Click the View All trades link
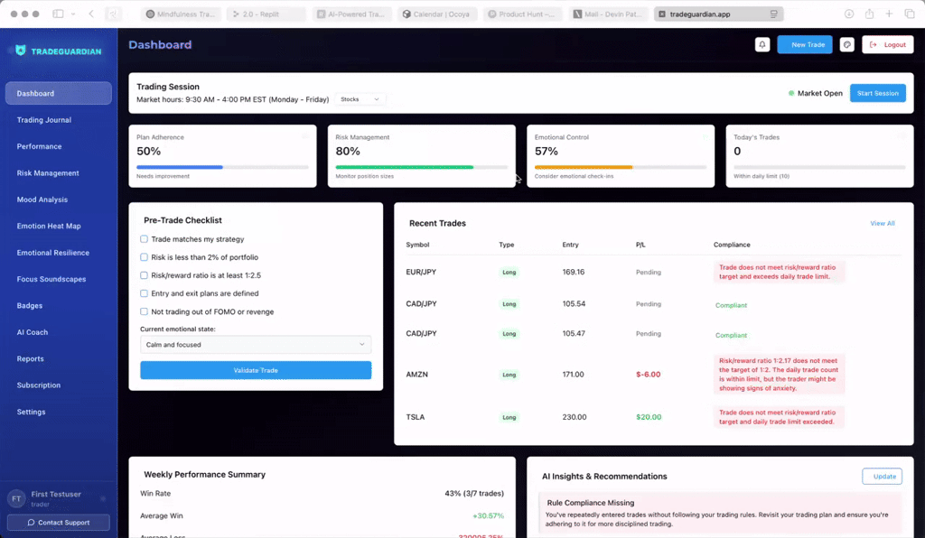This screenshot has height=538, width=925. 882,223
